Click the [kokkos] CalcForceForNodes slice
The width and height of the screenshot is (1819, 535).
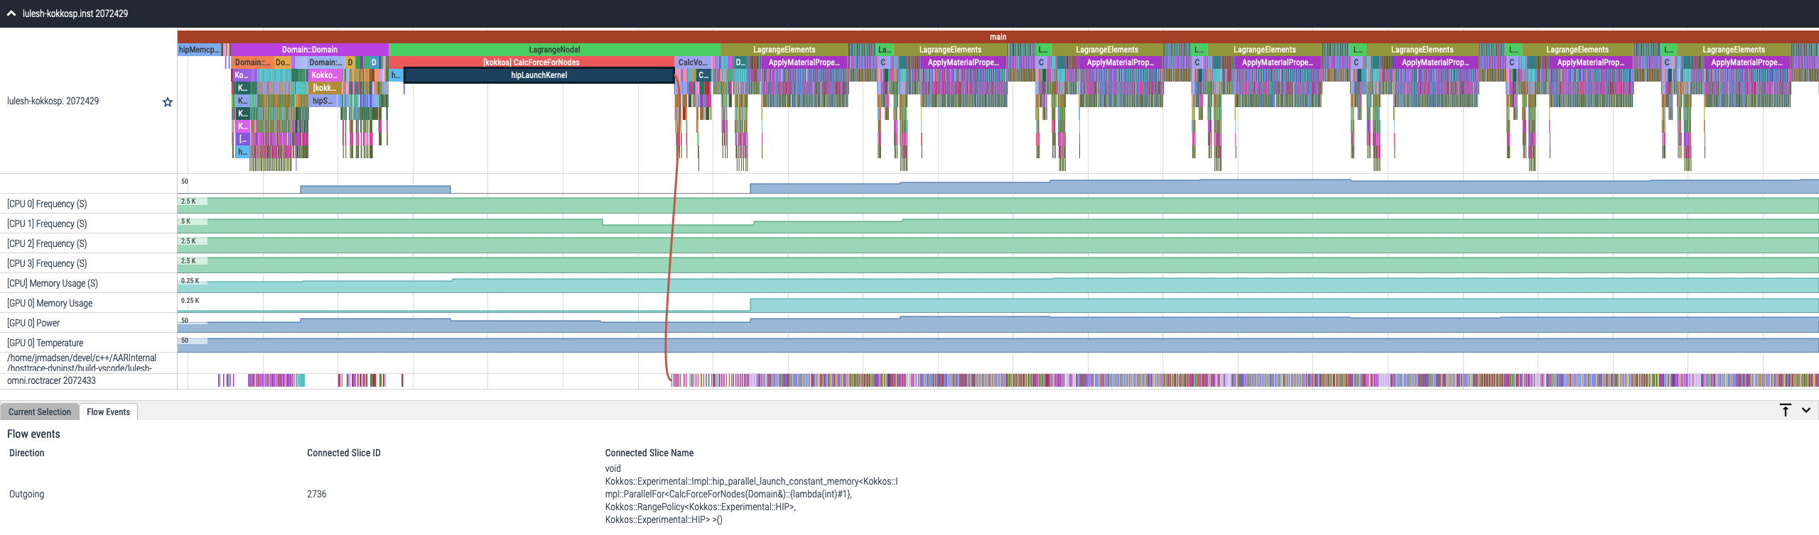tap(531, 62)
